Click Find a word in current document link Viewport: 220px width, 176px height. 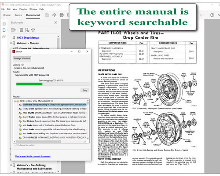[33, 156]
